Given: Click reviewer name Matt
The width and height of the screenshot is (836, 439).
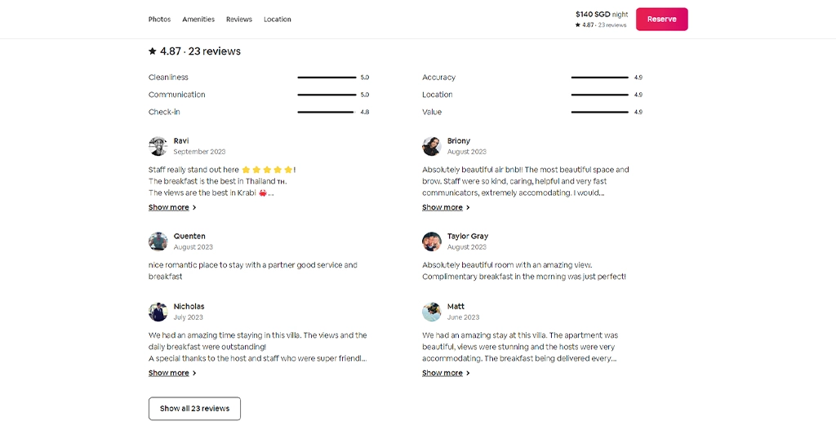Looking at the screenshot, I should 456,306.
